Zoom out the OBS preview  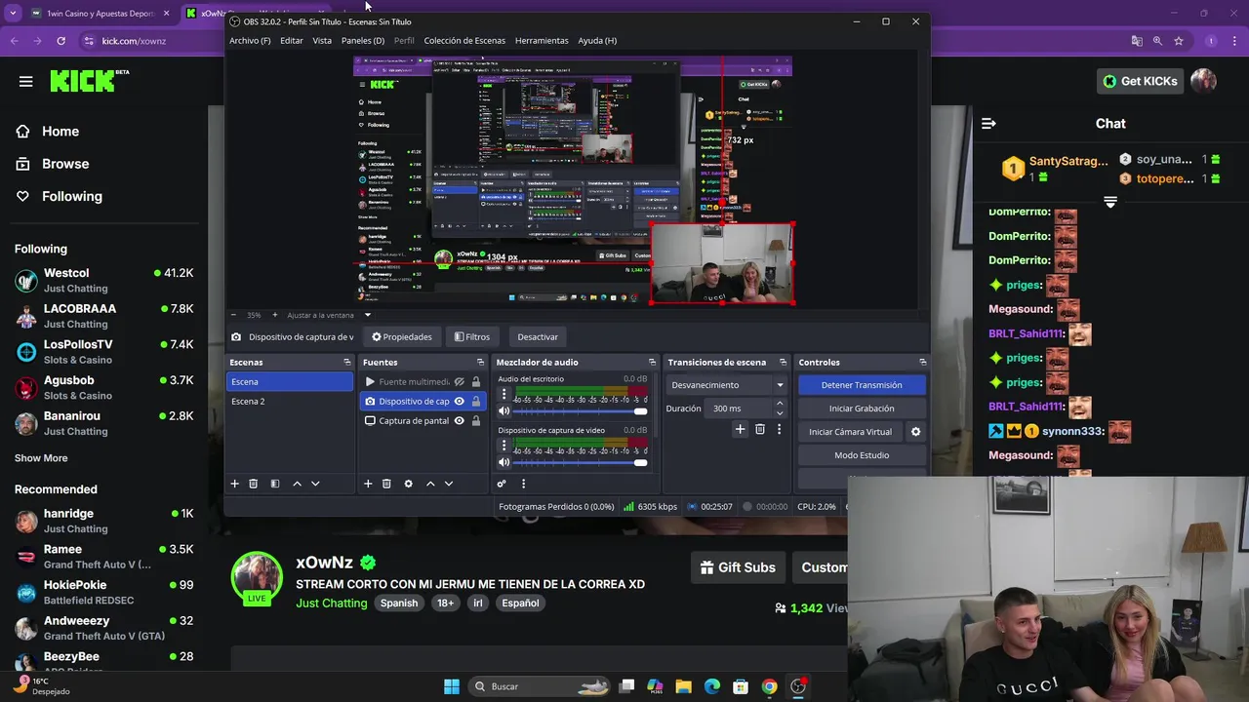(233, 315)
